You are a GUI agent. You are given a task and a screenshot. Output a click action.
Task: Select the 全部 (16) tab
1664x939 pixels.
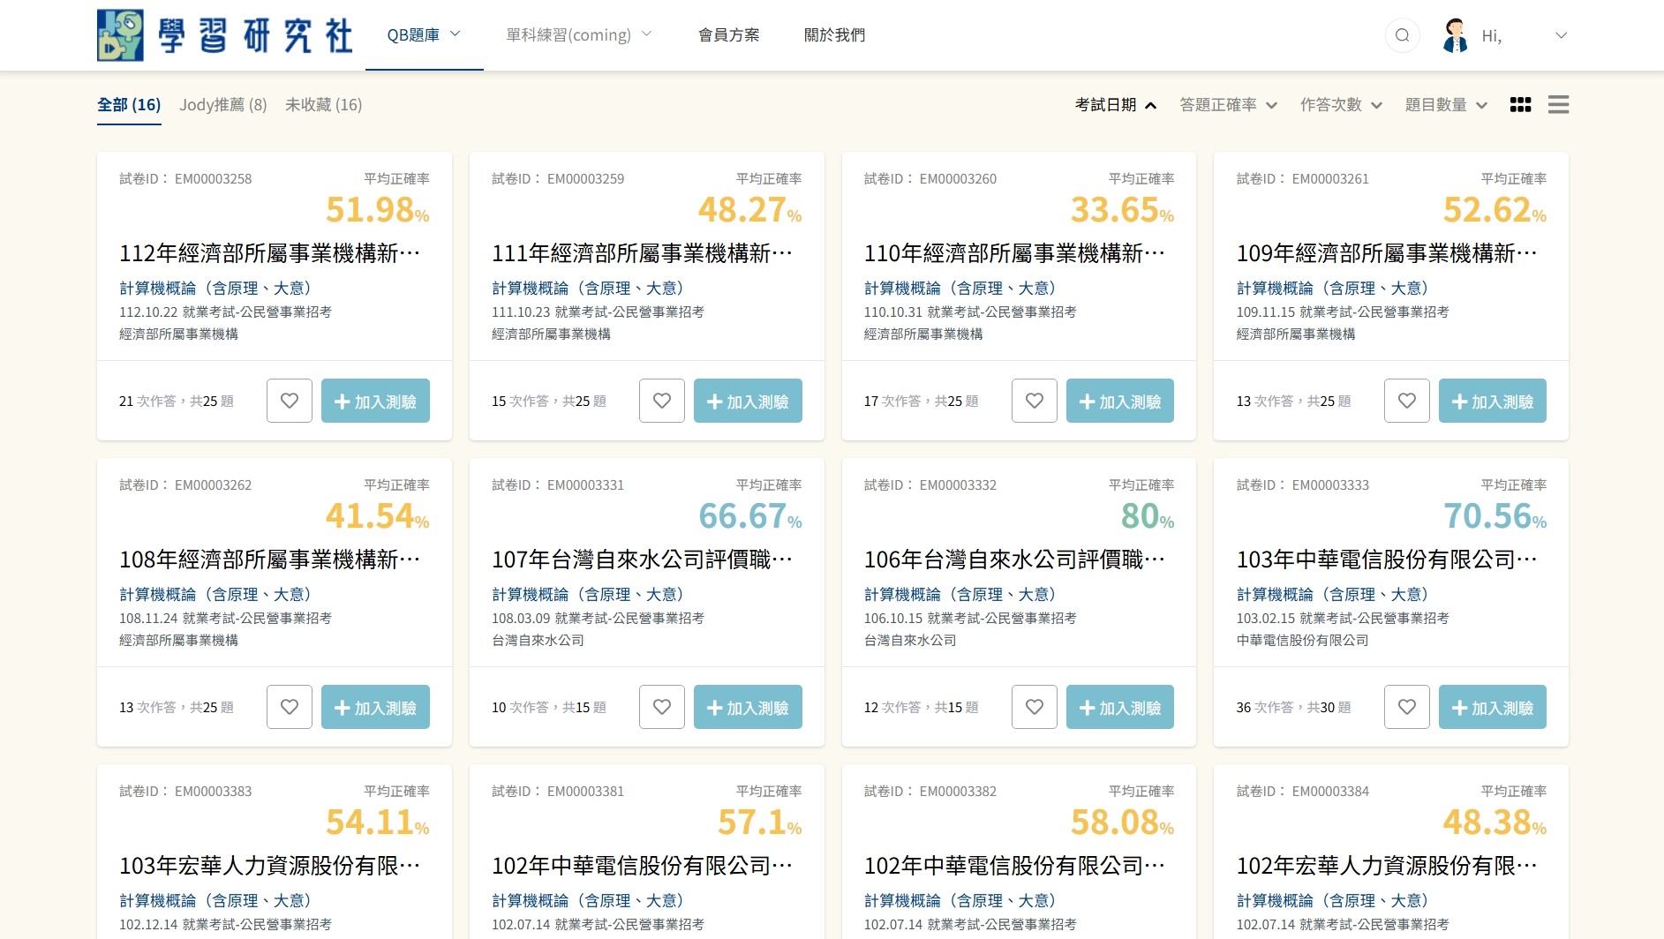click(129, 105)
